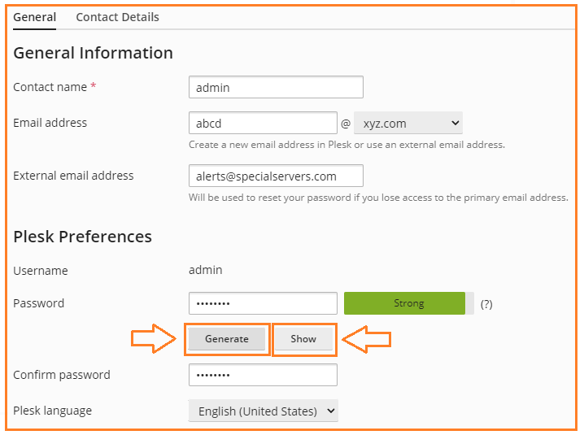Click the orange arrow pointing to Show

pos(367,339)
